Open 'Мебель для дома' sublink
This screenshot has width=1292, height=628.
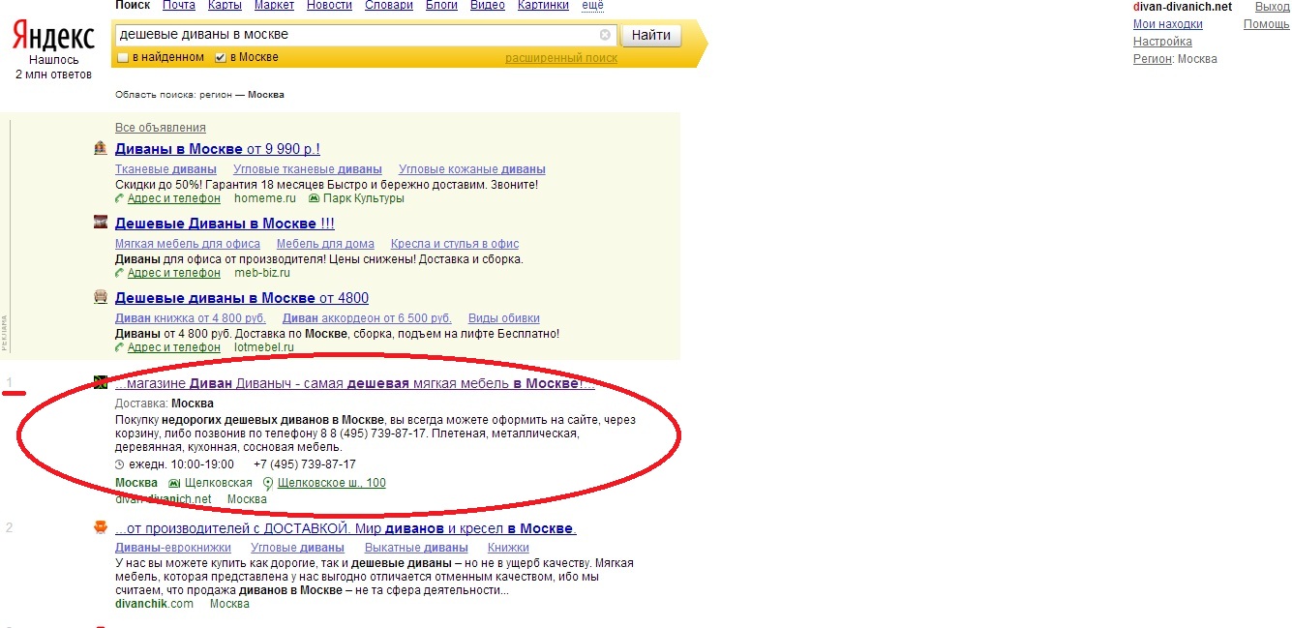[325, 244]
